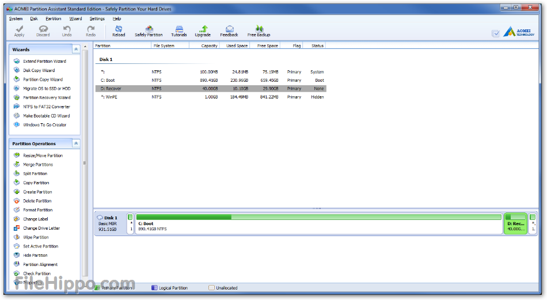547x300 pixels.
Task: Select the C: Boot partition row
Action: click(211, 80)
